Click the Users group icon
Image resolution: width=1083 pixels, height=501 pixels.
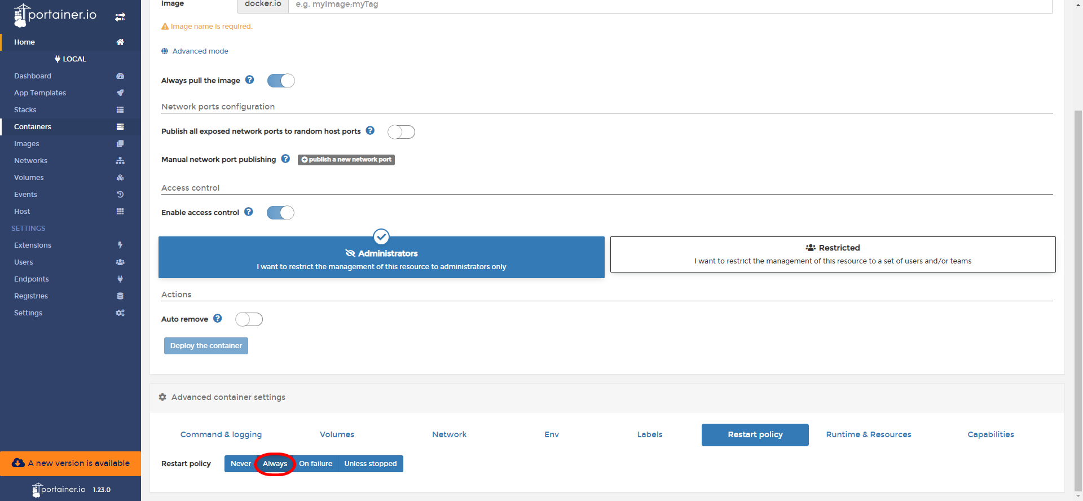(120, 262)
